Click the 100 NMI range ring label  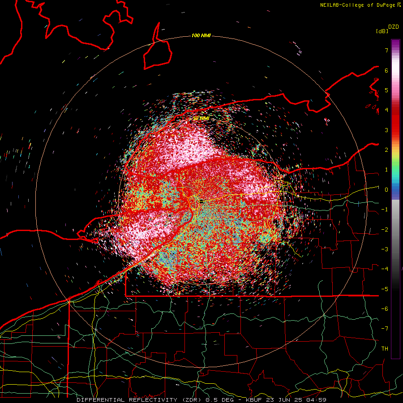click(201, 35)
